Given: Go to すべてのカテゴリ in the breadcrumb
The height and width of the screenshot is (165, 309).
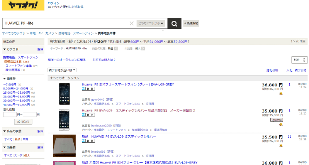Looking at the screenshot, I should (14, 33).
